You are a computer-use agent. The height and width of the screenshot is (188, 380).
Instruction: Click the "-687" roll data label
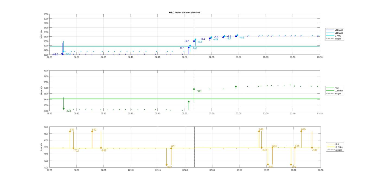pyautogui.click(x=315, y=150)
